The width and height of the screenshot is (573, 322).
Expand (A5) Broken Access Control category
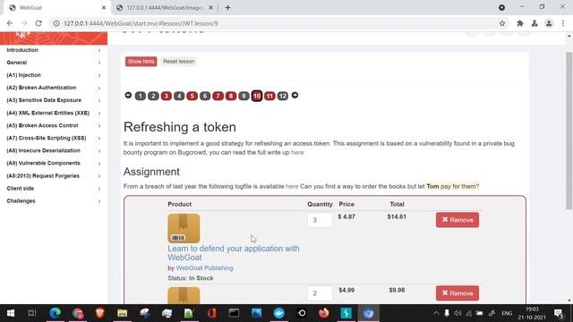(54, 125)
